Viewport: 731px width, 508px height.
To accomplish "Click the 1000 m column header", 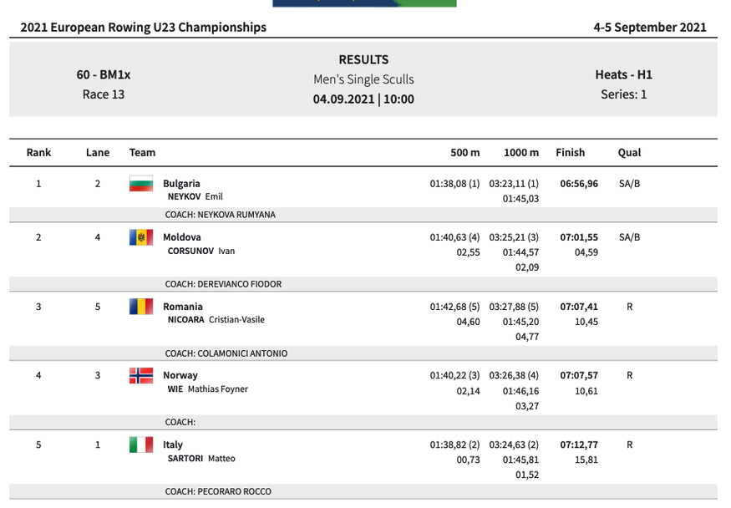I will pyautogui.click(x=521, y=152).
